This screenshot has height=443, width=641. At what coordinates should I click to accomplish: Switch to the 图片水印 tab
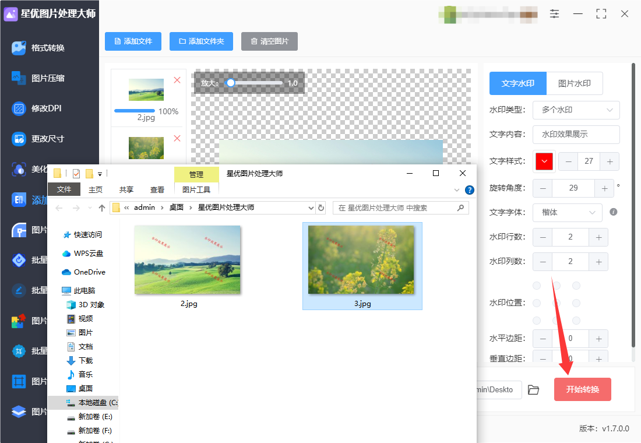575,83
